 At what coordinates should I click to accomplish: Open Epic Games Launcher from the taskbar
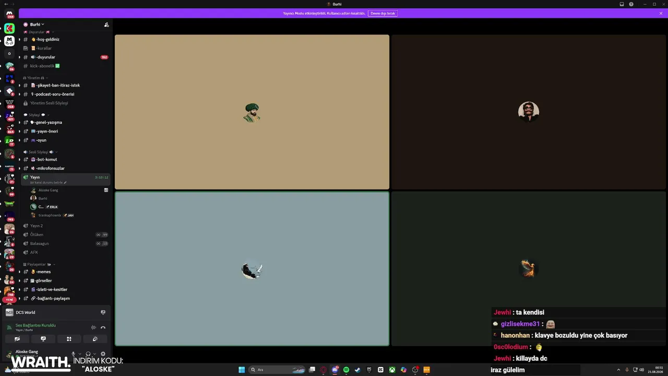(369, 370)
